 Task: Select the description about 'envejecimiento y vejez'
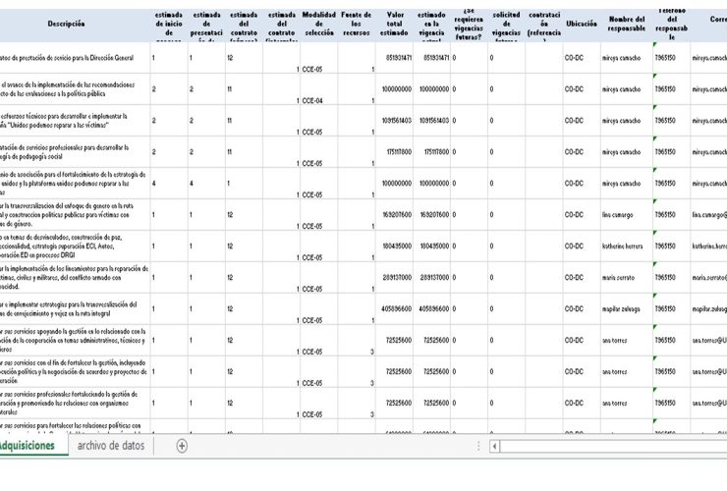(x=75, y=308)
